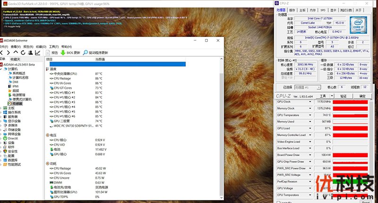
Task: Select the 电源管理 power management item
Action: 18,95
